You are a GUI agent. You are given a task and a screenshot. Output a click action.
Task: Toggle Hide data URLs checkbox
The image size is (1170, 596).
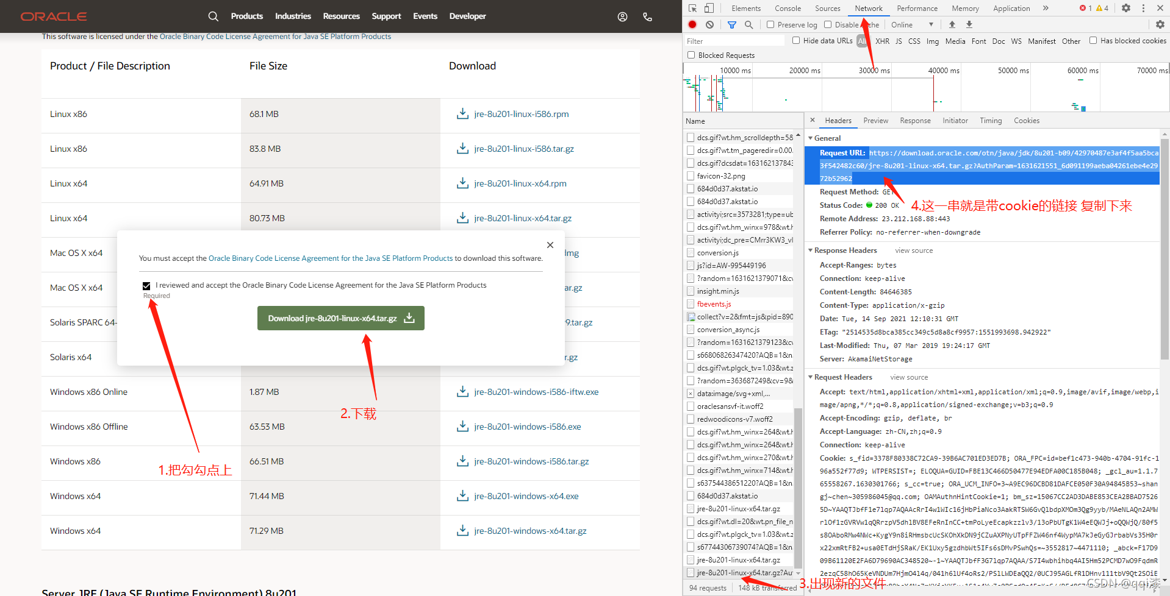(796, 40)
